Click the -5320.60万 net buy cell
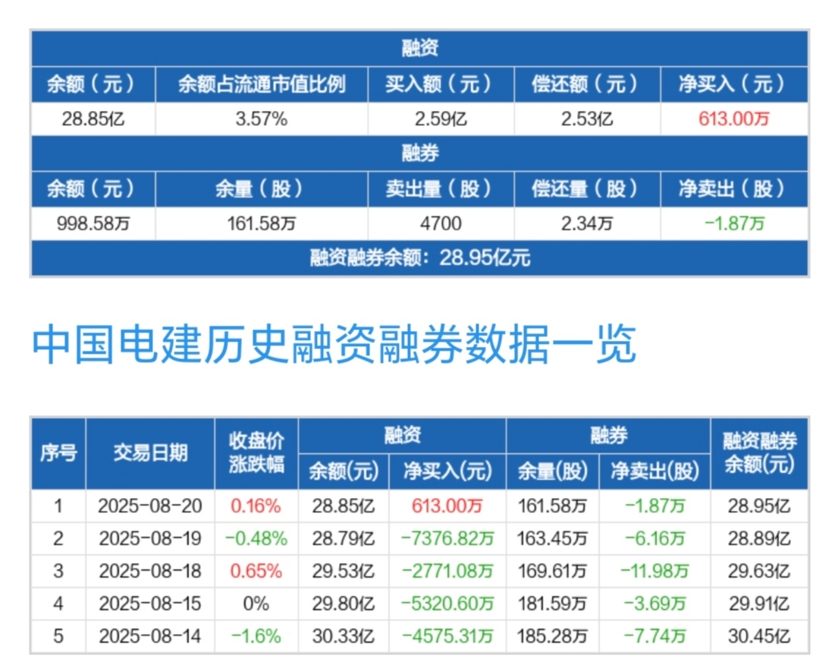This screenshot has height=665, width=838. (x=447, y=604)
